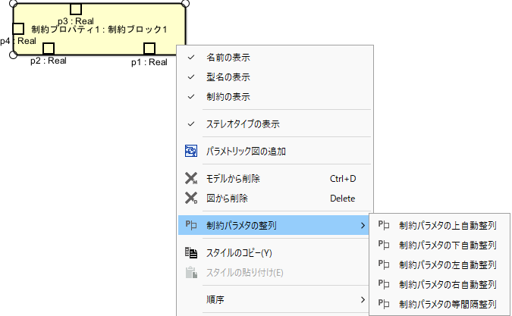
Task: Click the 制約パラメタの整列 P icon
Action: click(x=191, y=225)
